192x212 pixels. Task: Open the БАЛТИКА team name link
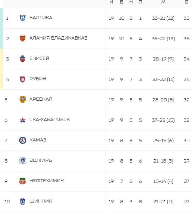(x=41, y=18)
